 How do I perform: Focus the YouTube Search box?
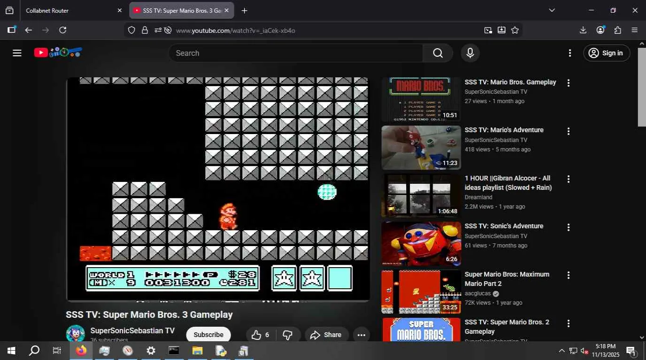296,53
